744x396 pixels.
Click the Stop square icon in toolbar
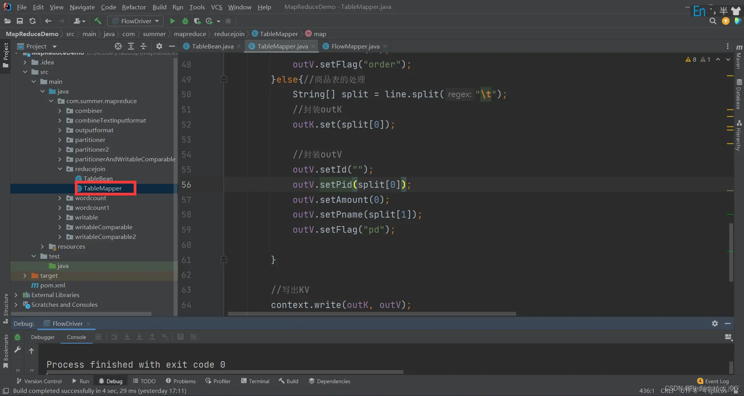pyautogui.click(x=228, y=21)
